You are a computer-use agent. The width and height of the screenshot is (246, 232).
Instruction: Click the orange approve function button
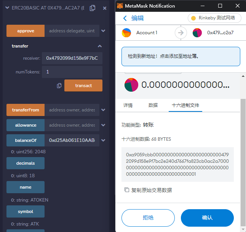tap(26, 31)
